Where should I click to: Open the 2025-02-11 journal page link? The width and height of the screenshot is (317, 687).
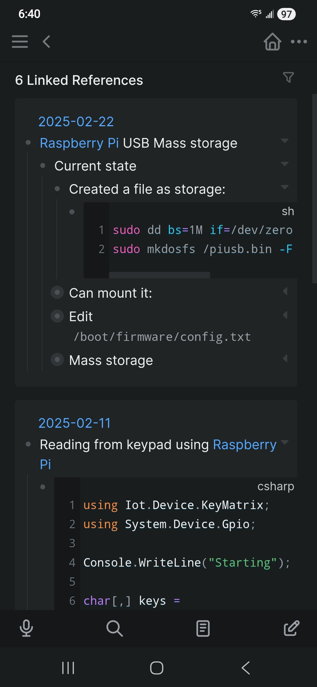(x=75, y=423)
